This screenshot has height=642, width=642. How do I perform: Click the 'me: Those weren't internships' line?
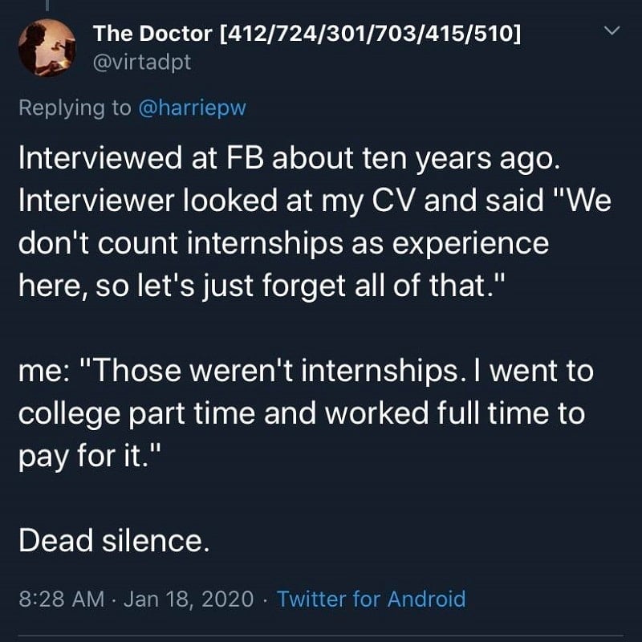pos(306,371)
